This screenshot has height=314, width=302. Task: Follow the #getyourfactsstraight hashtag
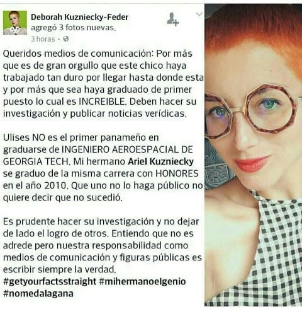(x=50, y=281)
